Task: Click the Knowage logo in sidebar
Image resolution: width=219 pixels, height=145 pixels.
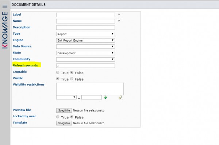Action: (5, 30)
